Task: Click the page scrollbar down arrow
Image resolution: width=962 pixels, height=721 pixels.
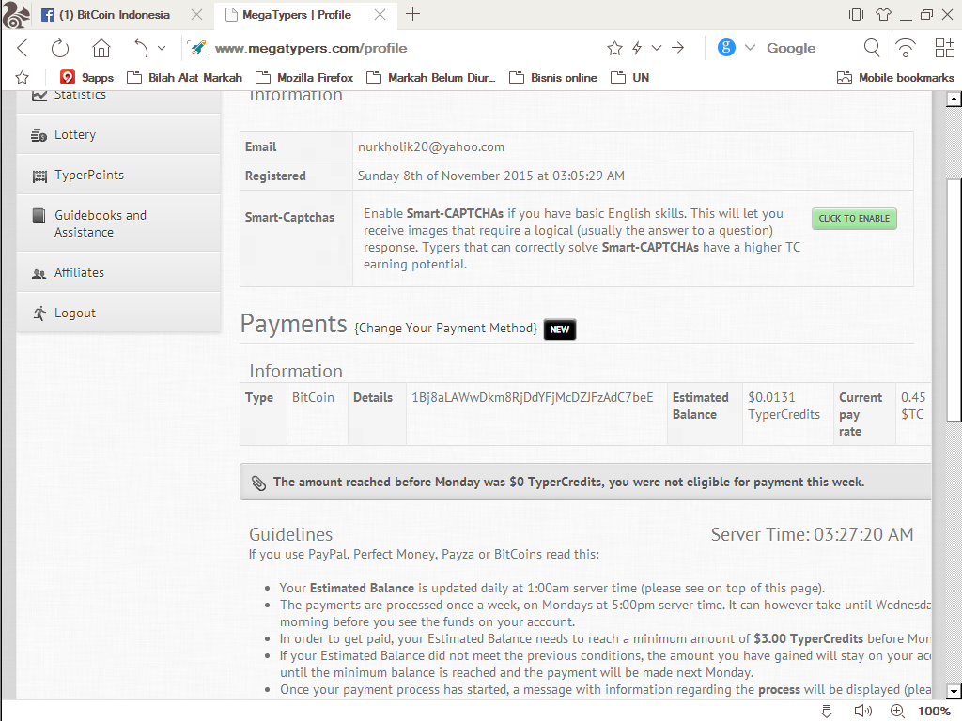Action: (x=954, y=691)
